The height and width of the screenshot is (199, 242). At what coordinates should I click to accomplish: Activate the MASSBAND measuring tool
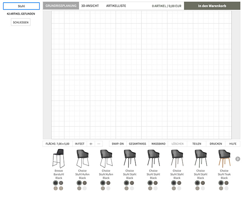point(158,144)
